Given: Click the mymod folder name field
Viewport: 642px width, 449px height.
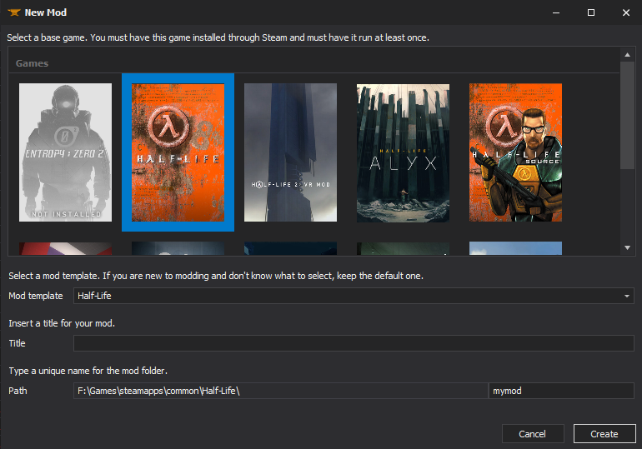Looking at the screenshot, I should click(561, 391).
